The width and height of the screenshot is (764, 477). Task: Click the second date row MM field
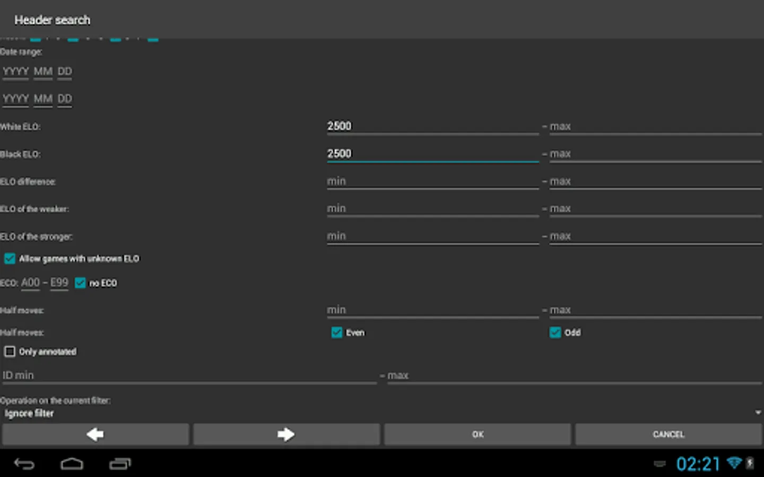point(43,99)
